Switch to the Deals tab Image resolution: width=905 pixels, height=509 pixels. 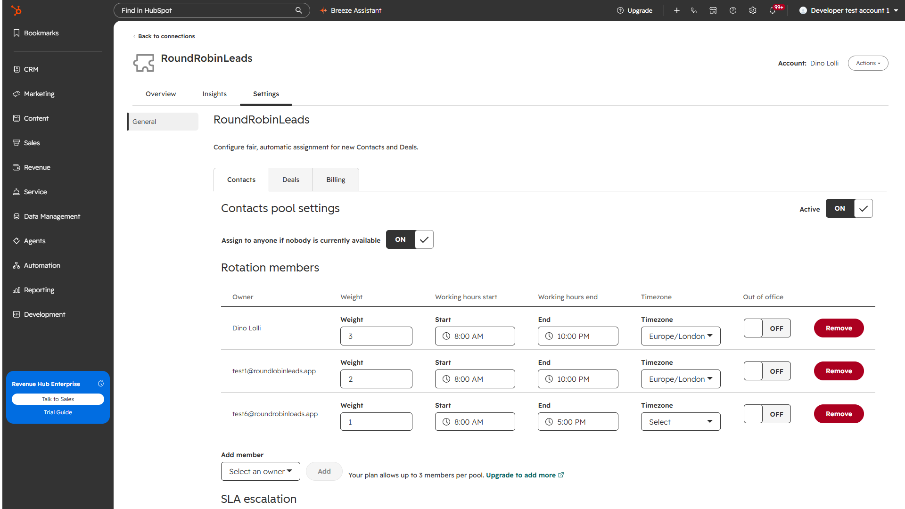click(x=291, y=180)
